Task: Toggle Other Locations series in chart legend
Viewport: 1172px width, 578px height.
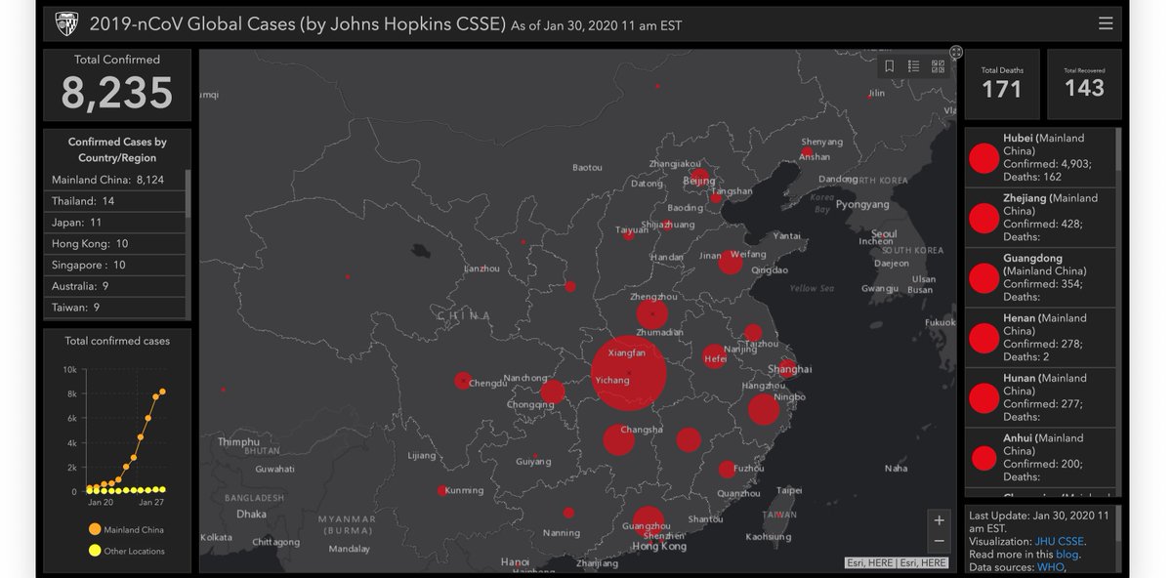Action: pos(126,551)
